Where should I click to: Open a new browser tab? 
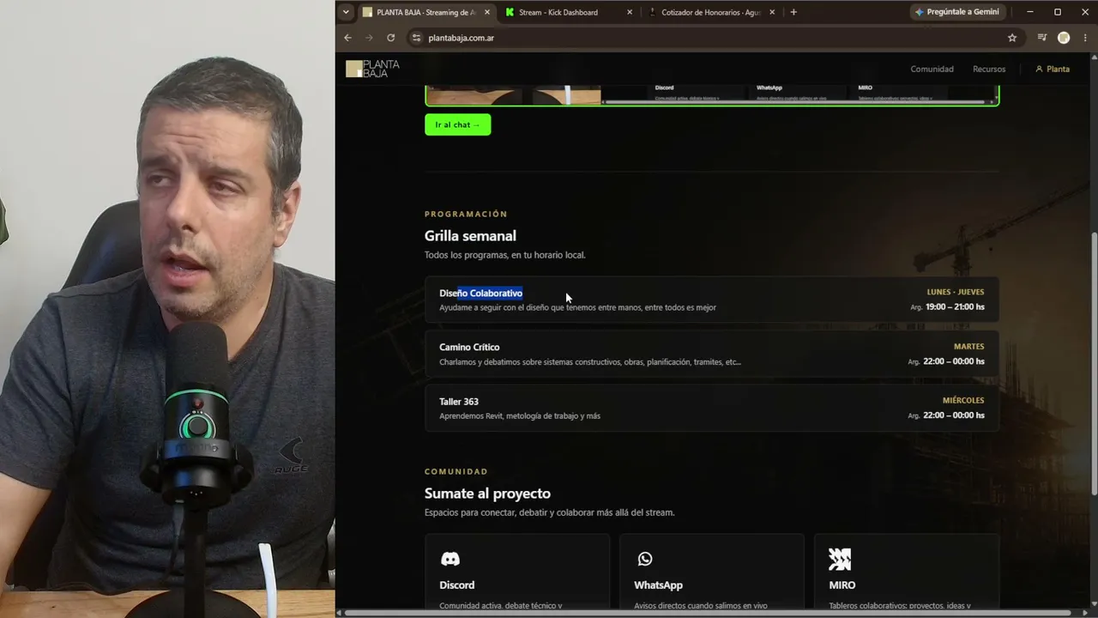[793, 12]
